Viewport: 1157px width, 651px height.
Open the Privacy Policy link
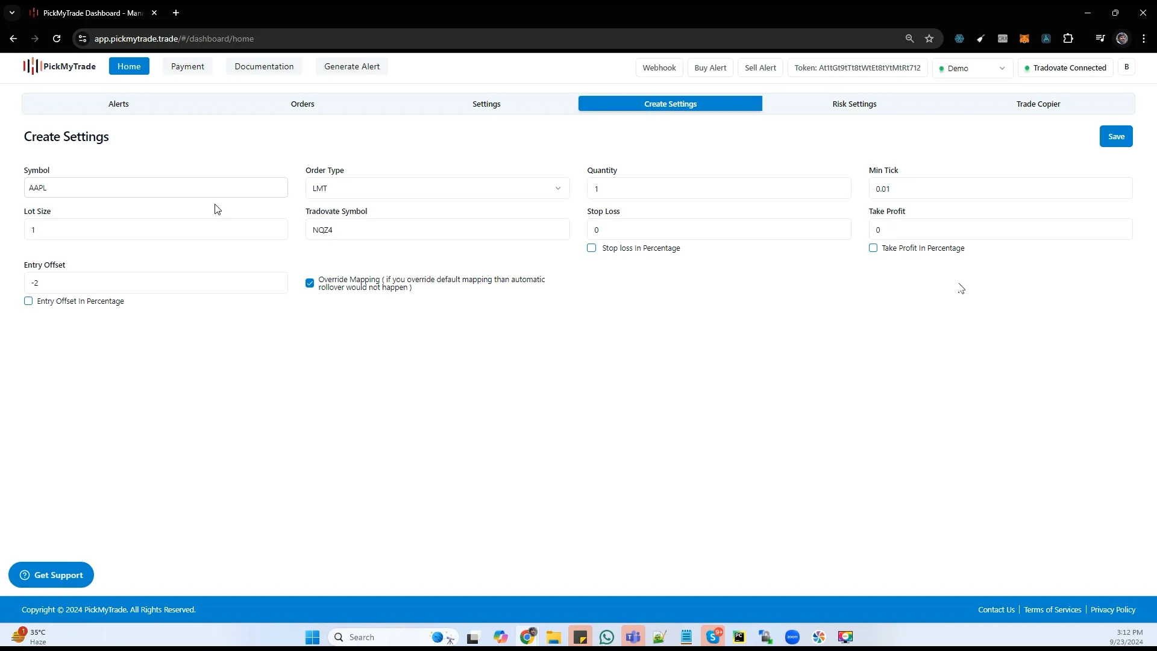coord(1113,610)
